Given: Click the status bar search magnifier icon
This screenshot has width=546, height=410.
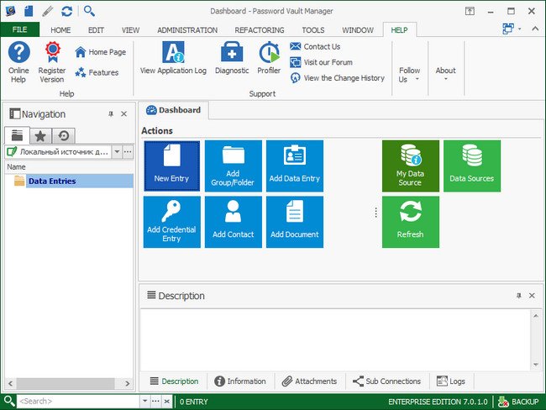Looking at the screenshot, I should 9,402.
